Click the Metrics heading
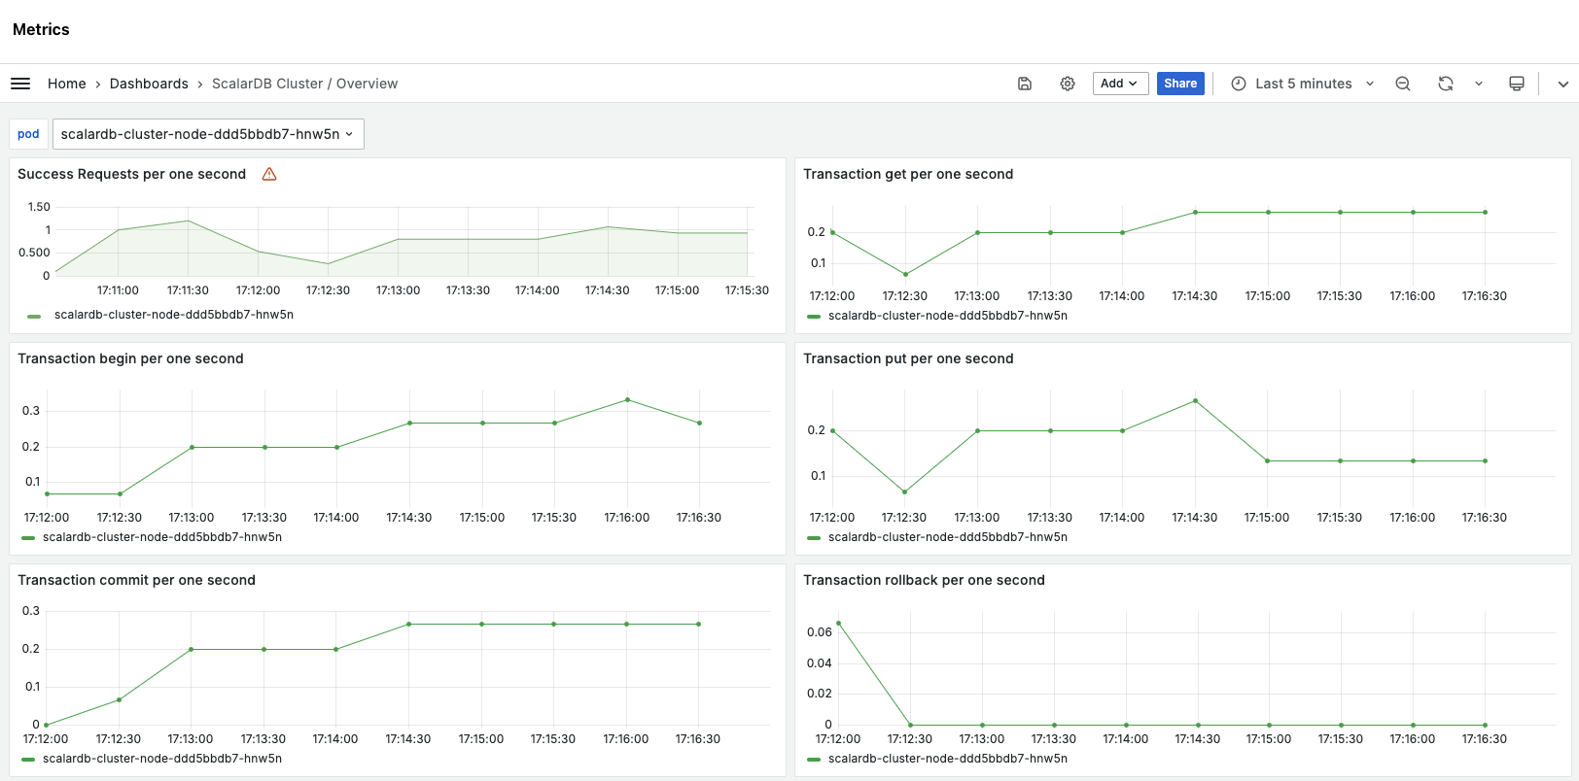The image size is (1579, 781). (x=41, y=29)
